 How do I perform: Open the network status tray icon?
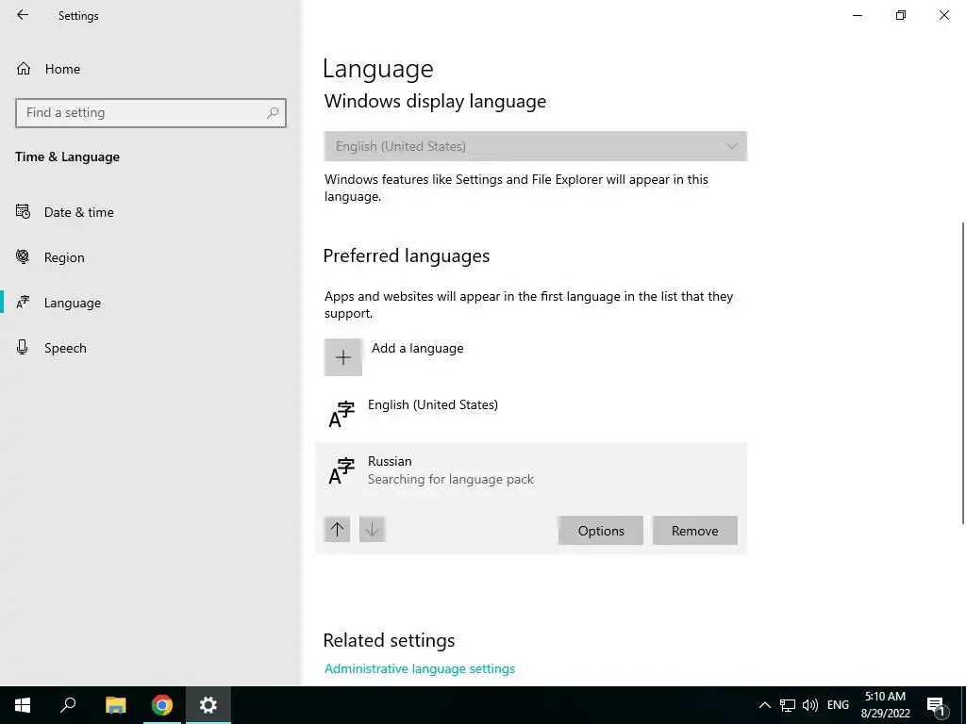tap(788, 705)
